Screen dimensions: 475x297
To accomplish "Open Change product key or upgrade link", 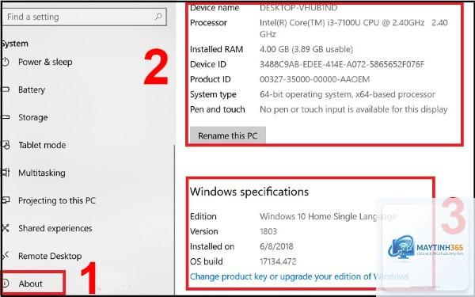I will coord(299,276).
